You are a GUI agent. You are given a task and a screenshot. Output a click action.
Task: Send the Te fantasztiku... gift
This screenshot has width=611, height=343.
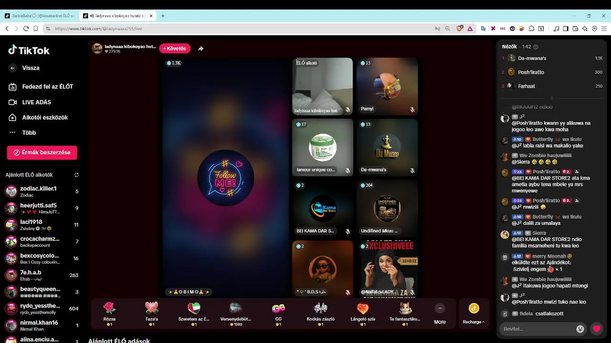(x=405, y=313)
